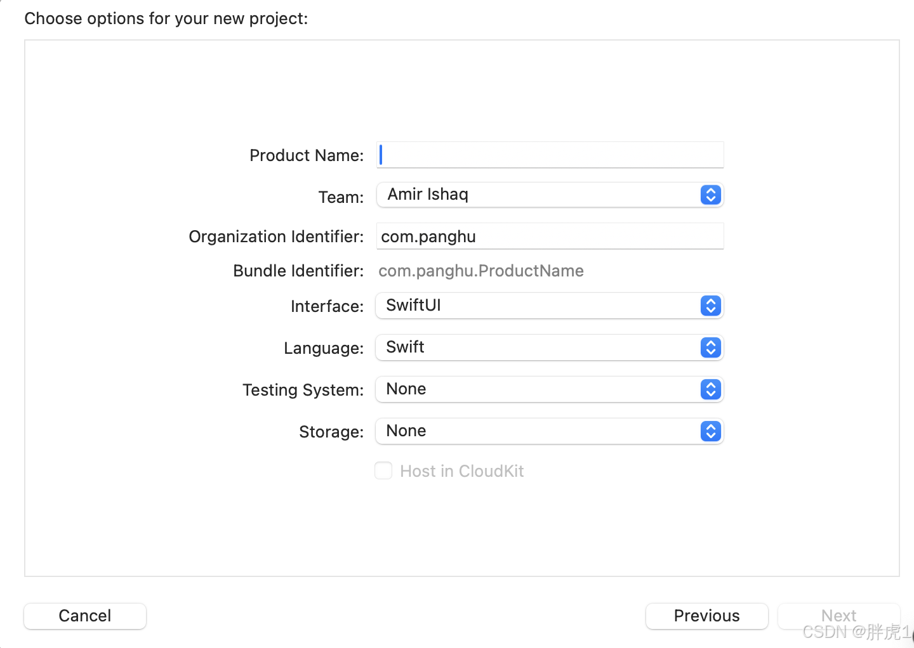The width and height of the screenshot is (914, 648).
Task: Open the Team dropdown showing Amir Ishaq
Action: click(x=550, y=195)
